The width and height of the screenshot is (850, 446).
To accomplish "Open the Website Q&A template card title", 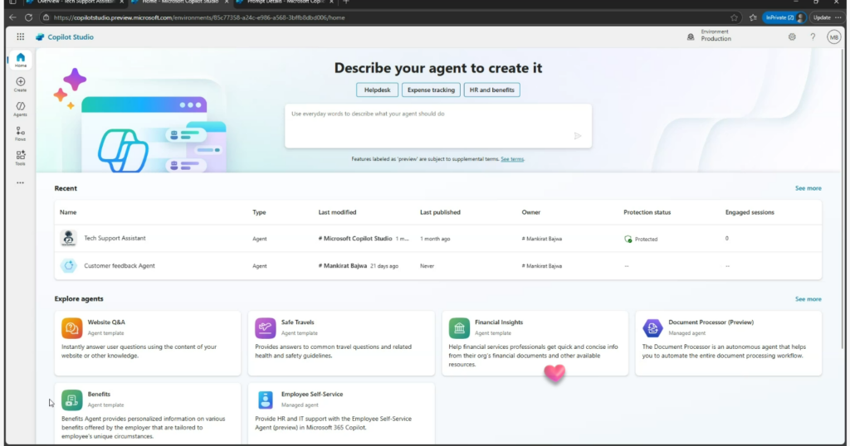I will [x=106, y=322].
